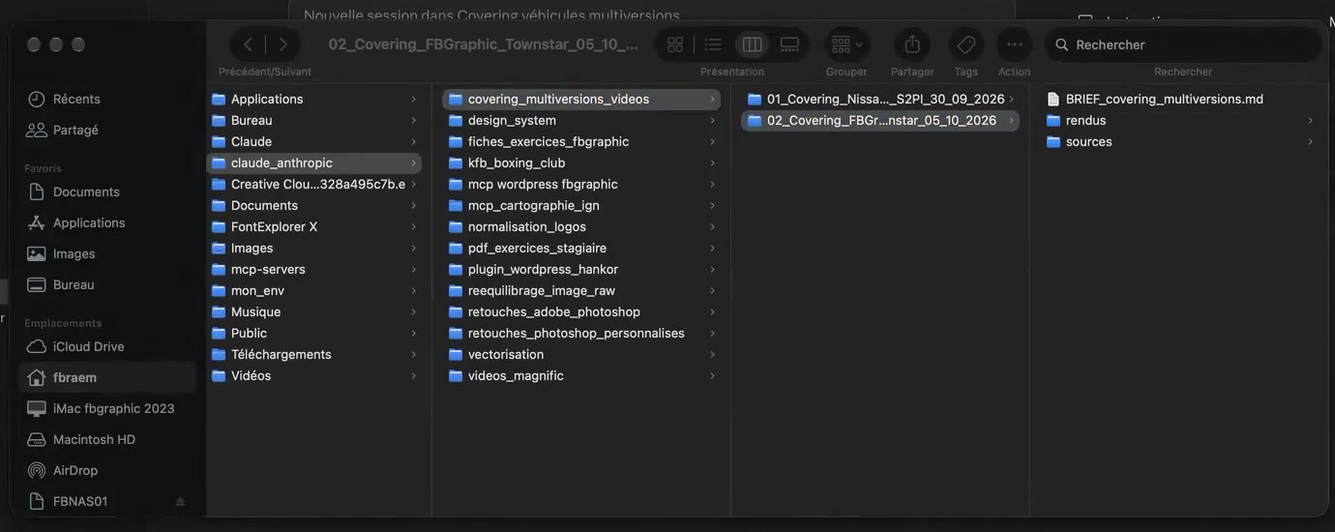Screen dimensions: 1335x532
Task: Expand the Images folder chevron in first column
Action: click(413, 248)
